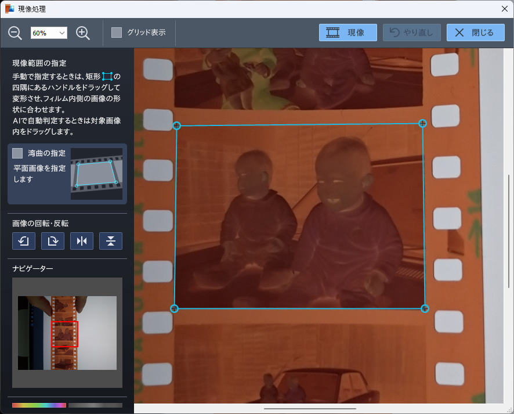Click the 現像 develop button
The image size is (514, 414).
348,33
